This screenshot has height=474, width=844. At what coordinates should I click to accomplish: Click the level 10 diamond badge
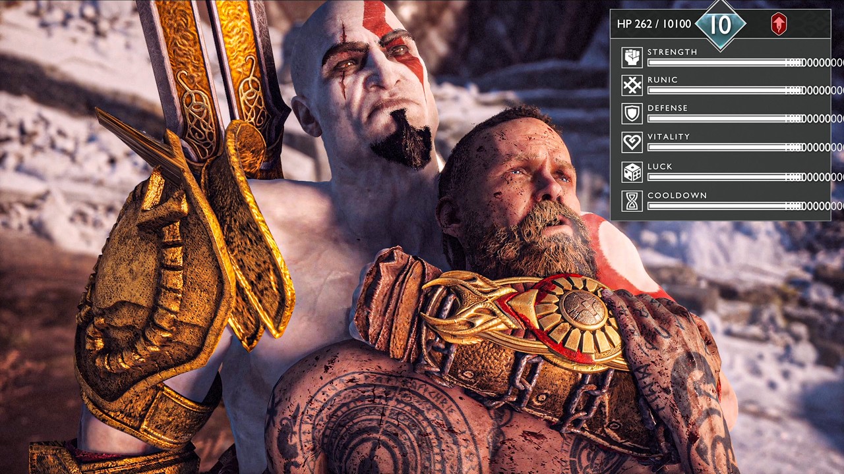[720, 25]
